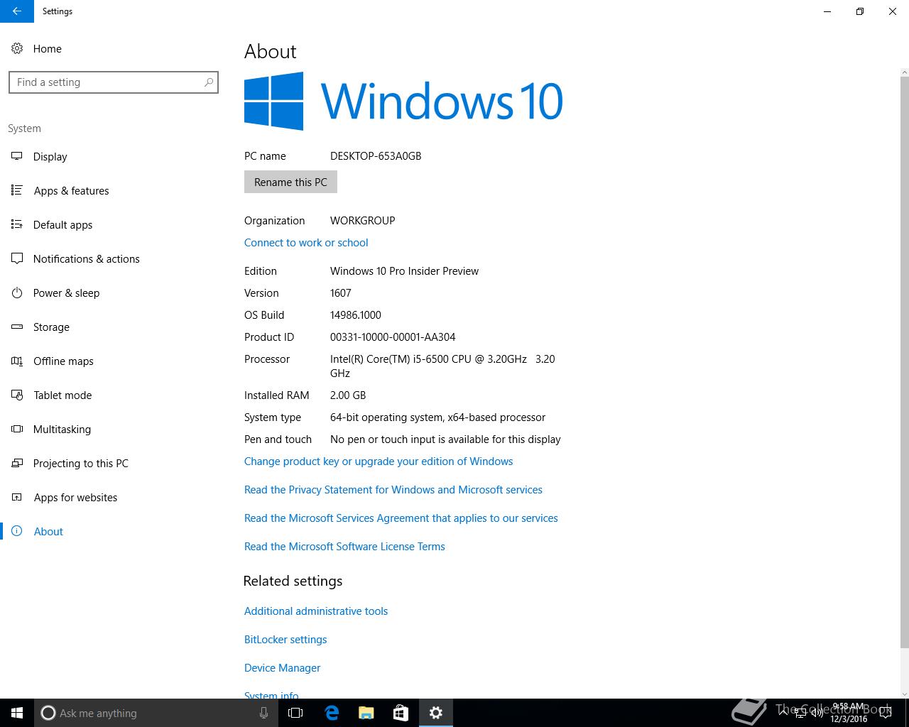This screenshot has height=727, width=909.
Task: Select the Power & sleep icon
Action: coord(17,293)
